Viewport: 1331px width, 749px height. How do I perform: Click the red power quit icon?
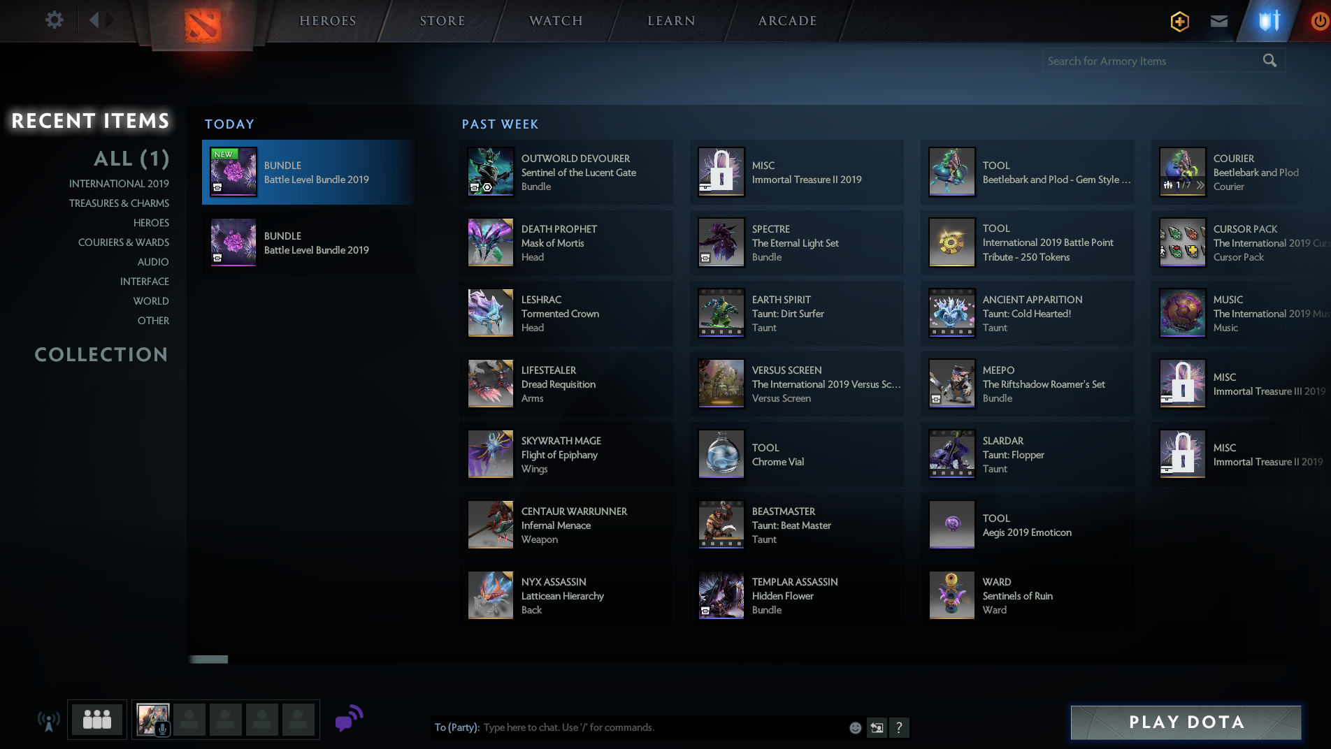tap(1319, 22)
